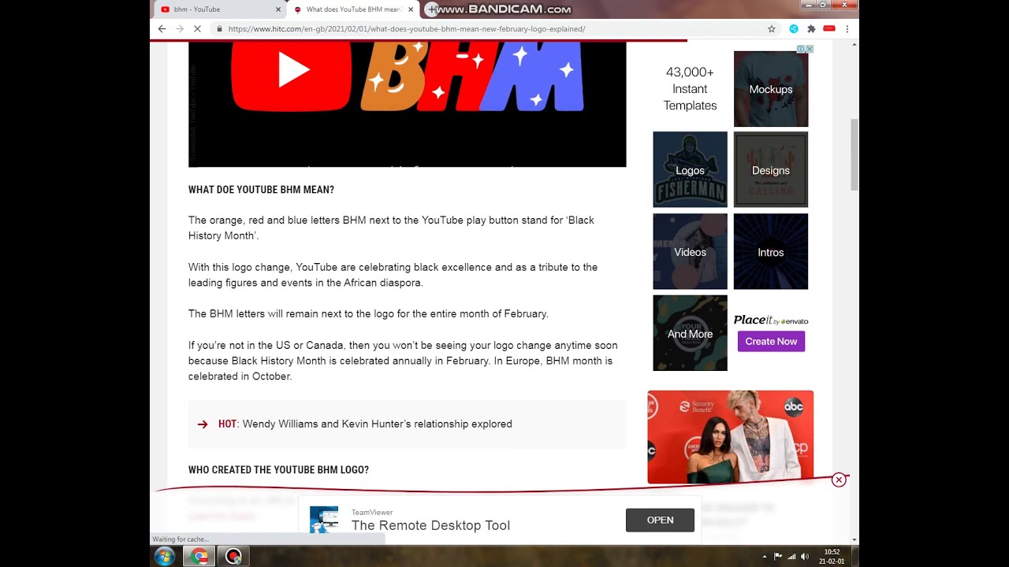
Task: Open the red-carpet couple article thumbnail
Action: point(730,436)
